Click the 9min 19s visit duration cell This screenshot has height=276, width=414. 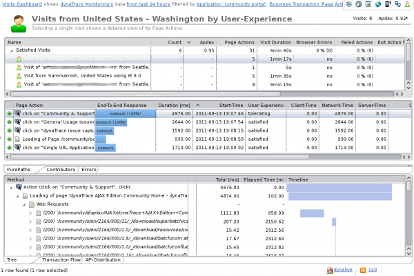[x=281, y=84]
